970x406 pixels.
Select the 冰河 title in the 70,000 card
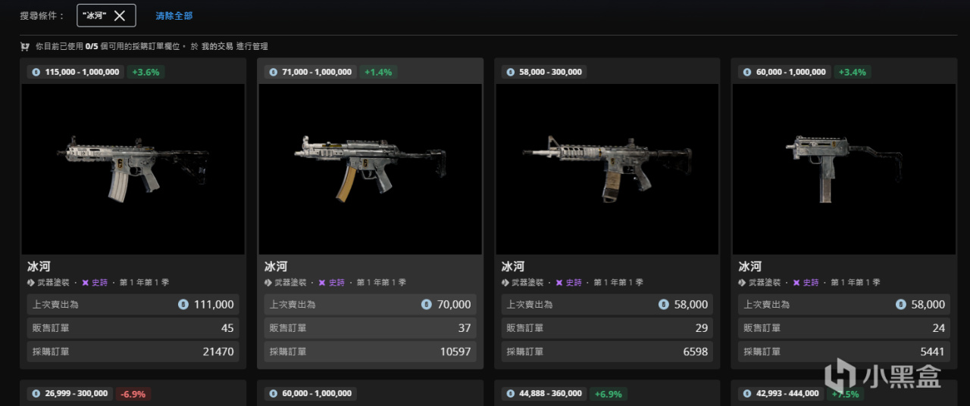[x=275, y=267]
